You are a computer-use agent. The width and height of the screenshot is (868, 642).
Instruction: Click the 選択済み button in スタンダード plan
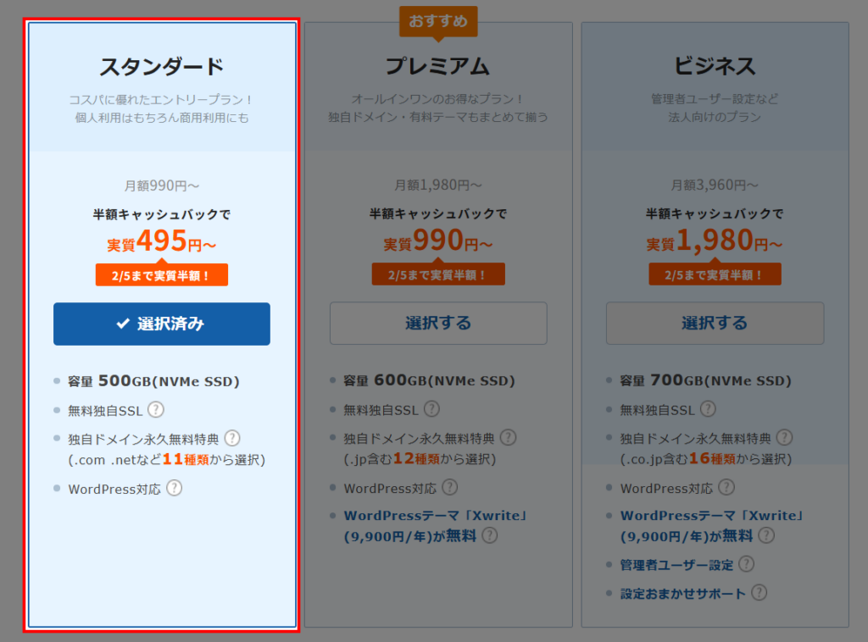pos(162,324)
